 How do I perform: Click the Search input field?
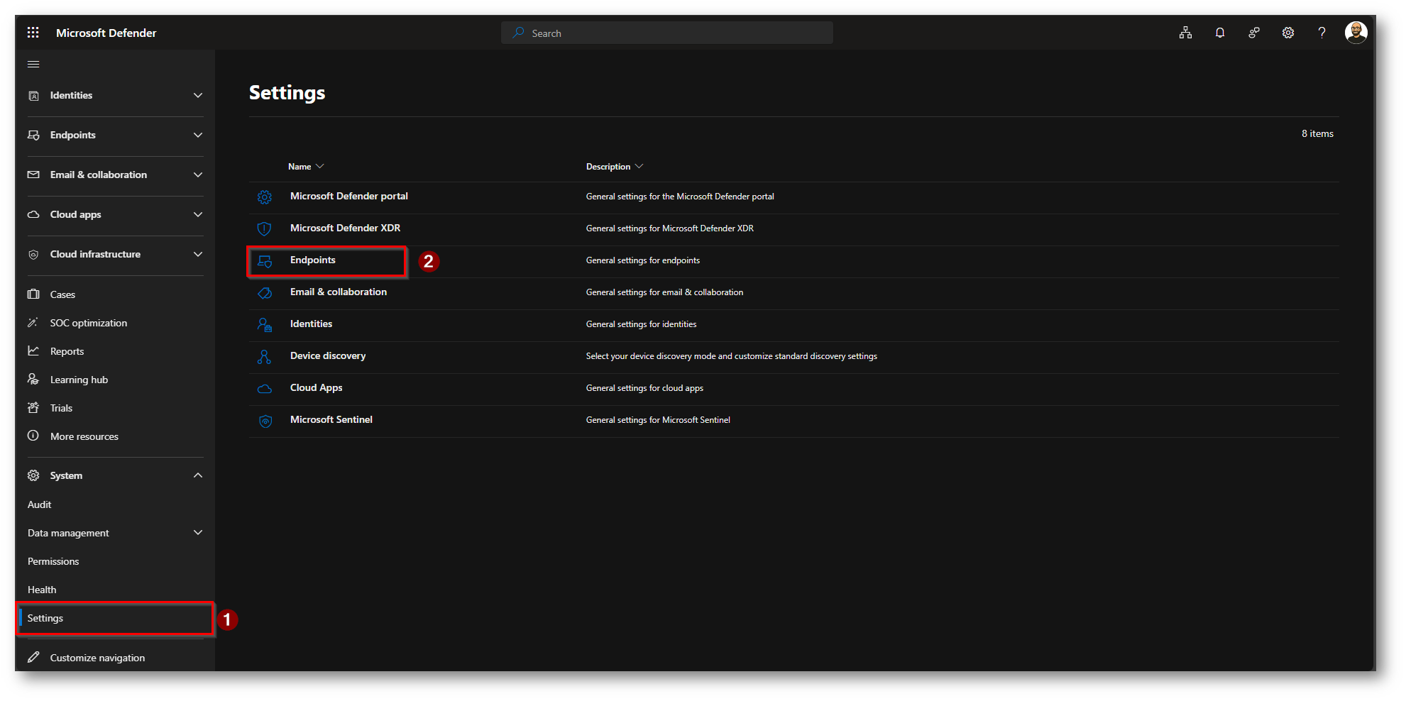pyautogui.click(x=667, y=33)
